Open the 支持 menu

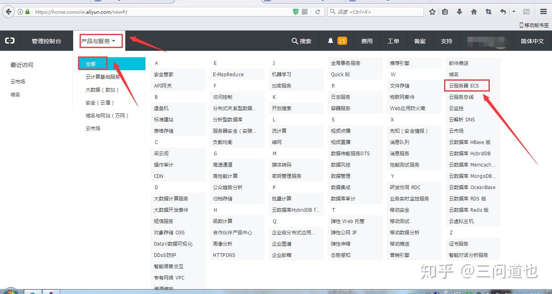click(447, 41)
